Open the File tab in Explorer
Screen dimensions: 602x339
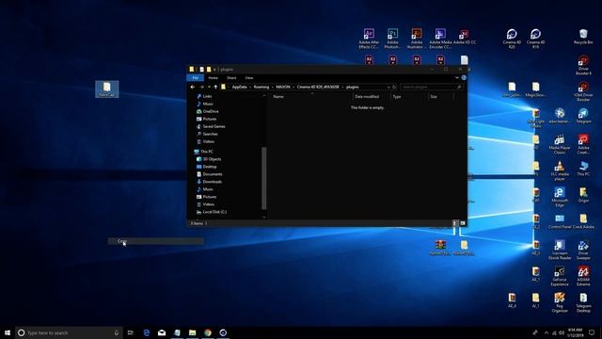(195, 77)
